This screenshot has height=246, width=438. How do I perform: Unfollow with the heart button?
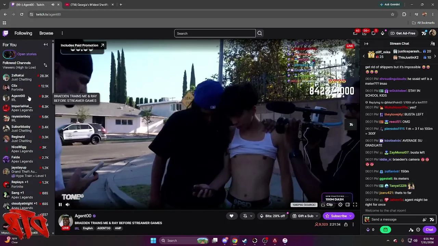[231, 216]
